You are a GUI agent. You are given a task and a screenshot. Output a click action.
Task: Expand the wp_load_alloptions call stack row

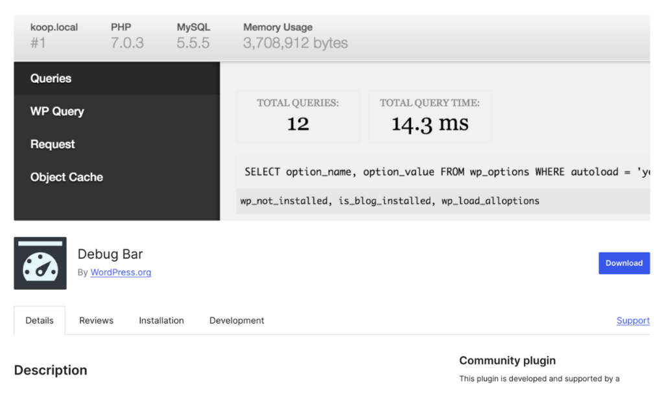tap(389, 201)
